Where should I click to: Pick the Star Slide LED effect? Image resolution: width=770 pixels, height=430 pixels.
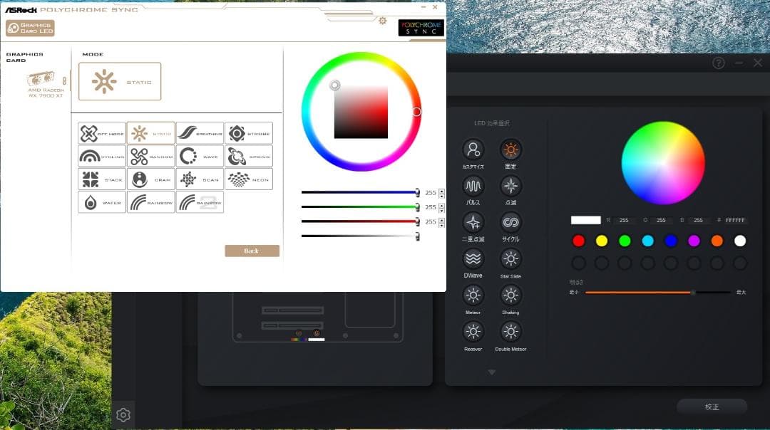pyautogui.click(x=510, y=258)
